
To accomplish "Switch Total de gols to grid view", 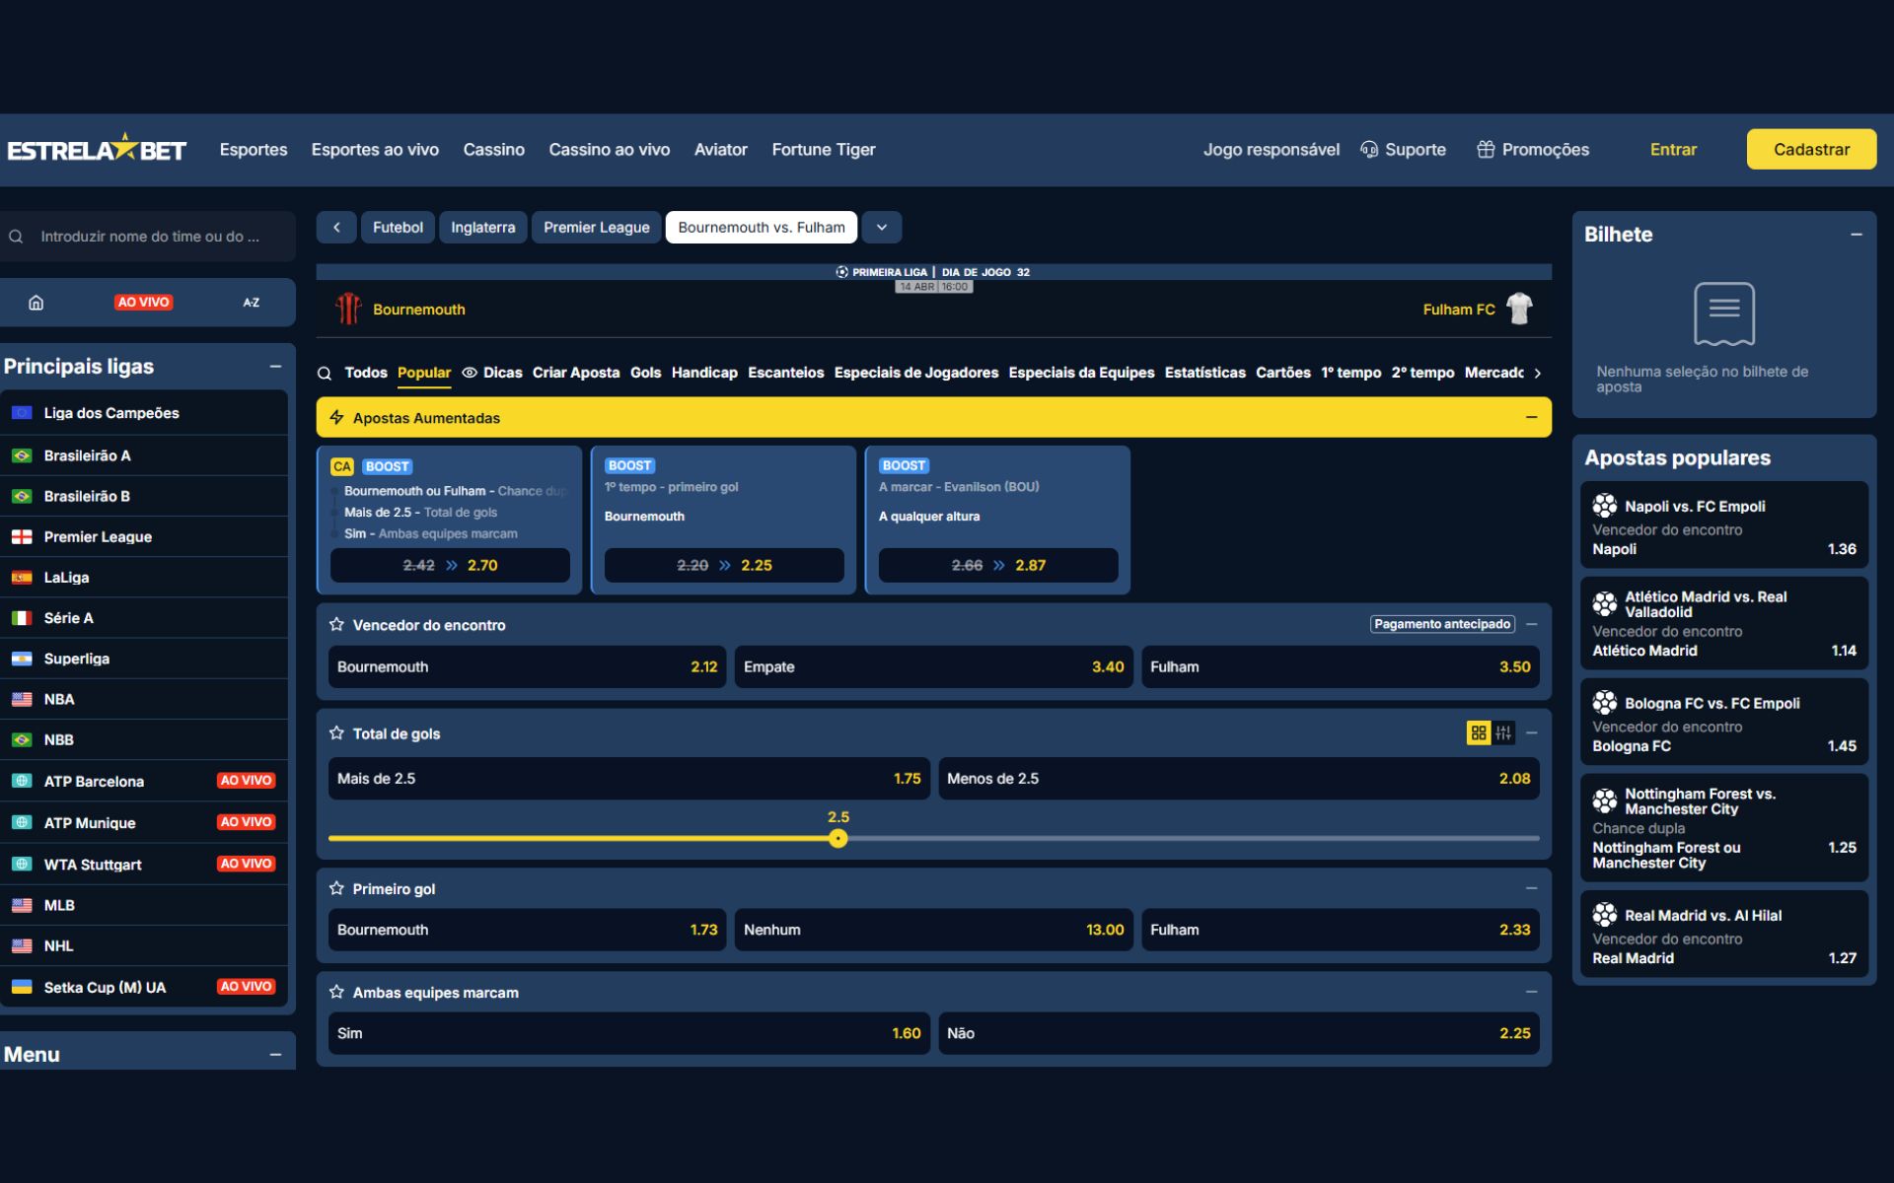I will 1478,732.
